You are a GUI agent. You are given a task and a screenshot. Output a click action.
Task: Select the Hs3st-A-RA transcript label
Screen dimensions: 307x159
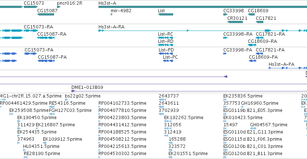point(111,27)
